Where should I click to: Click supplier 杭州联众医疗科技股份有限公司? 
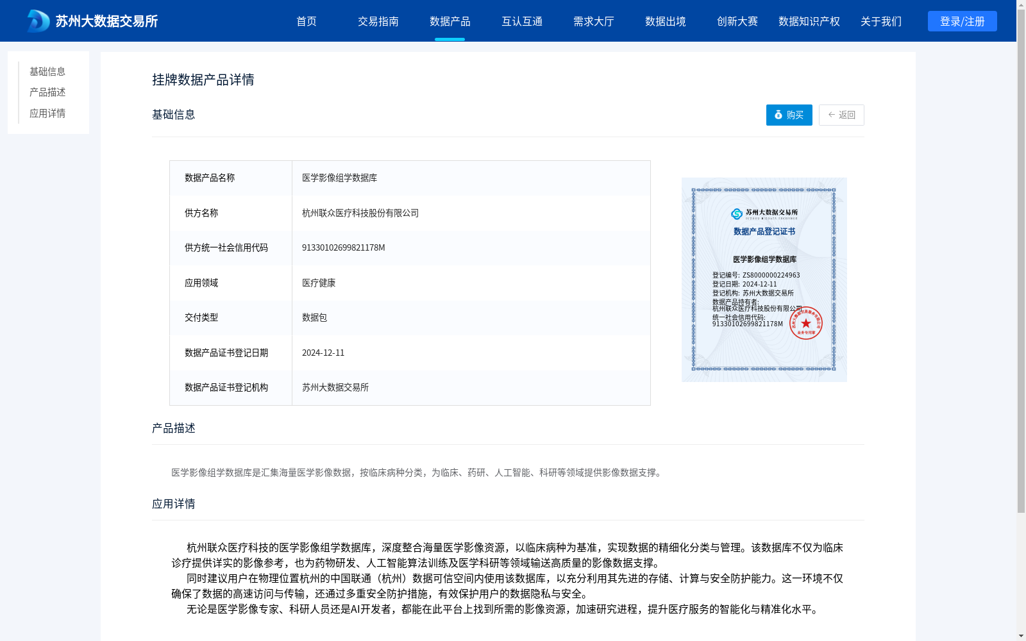(360, 213)
